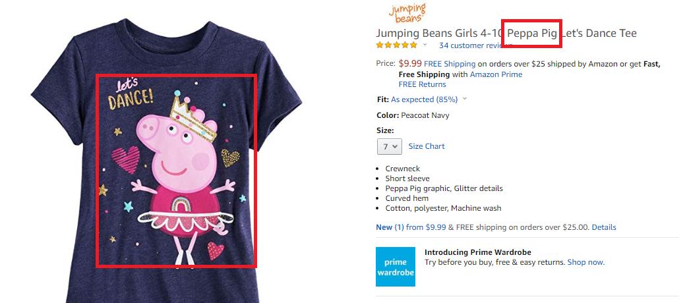Open the Amazon Prime link
685x303 pixels.
pos(496,74)
